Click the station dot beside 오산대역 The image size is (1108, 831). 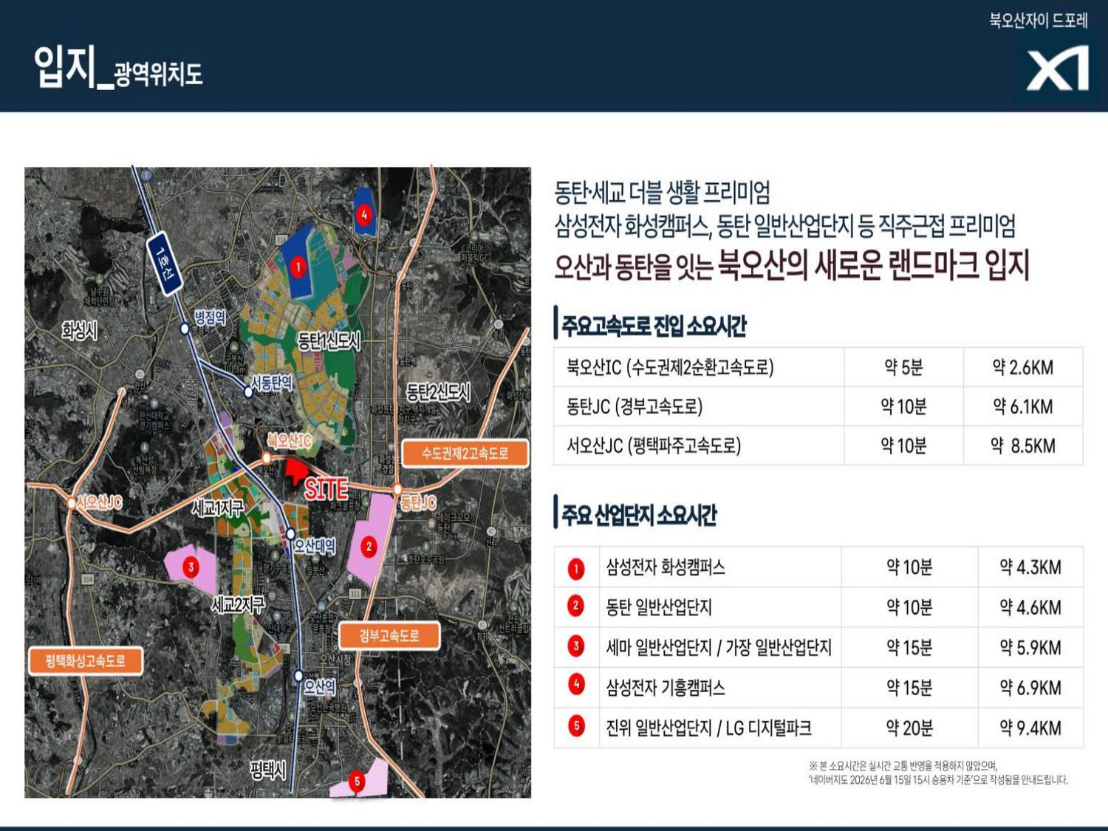(x=291, y=533)
